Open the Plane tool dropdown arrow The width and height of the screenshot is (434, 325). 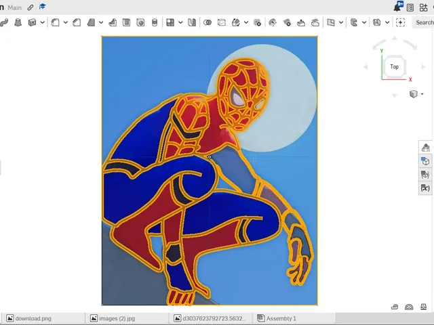pyautogui.click(x=341, y=22)
